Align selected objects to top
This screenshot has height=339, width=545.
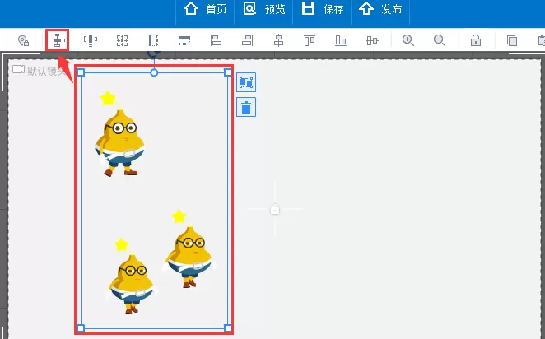coord(310,40)
